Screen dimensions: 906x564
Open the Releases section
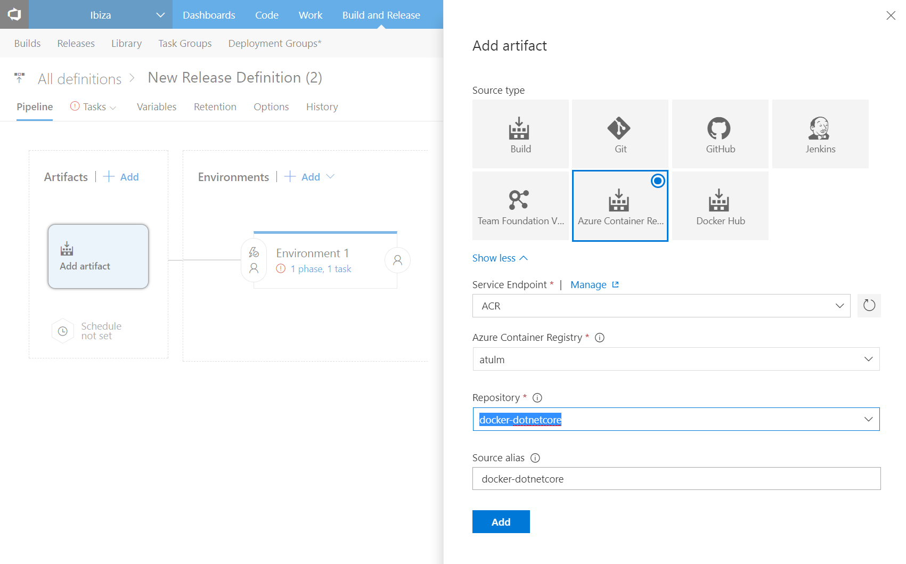click(x=76, y=43)
